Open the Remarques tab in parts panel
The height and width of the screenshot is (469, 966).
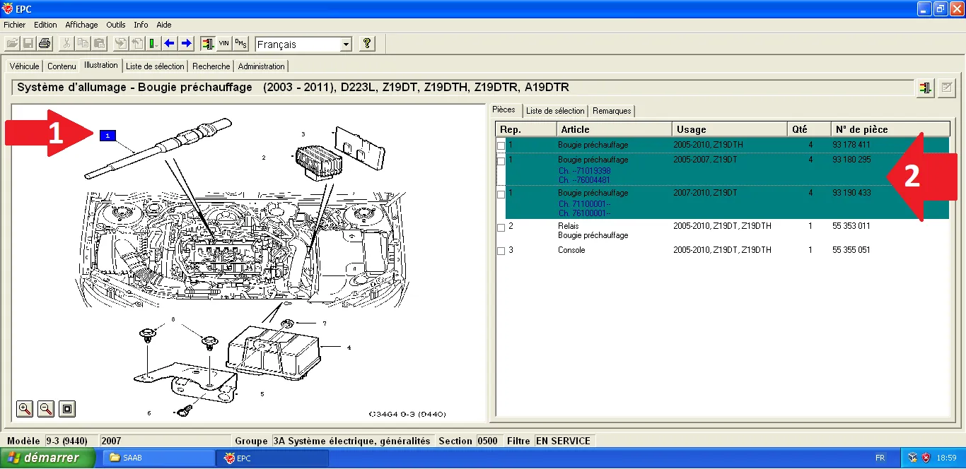[x=612, y=111]
